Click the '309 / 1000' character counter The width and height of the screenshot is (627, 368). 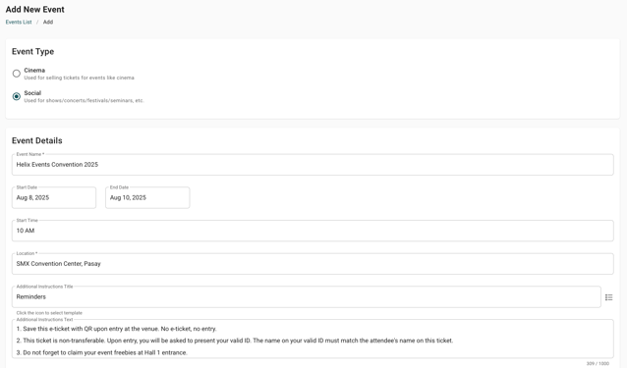(x=598, y=364)
